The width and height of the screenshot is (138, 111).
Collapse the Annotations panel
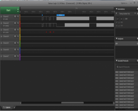(117, 9)
